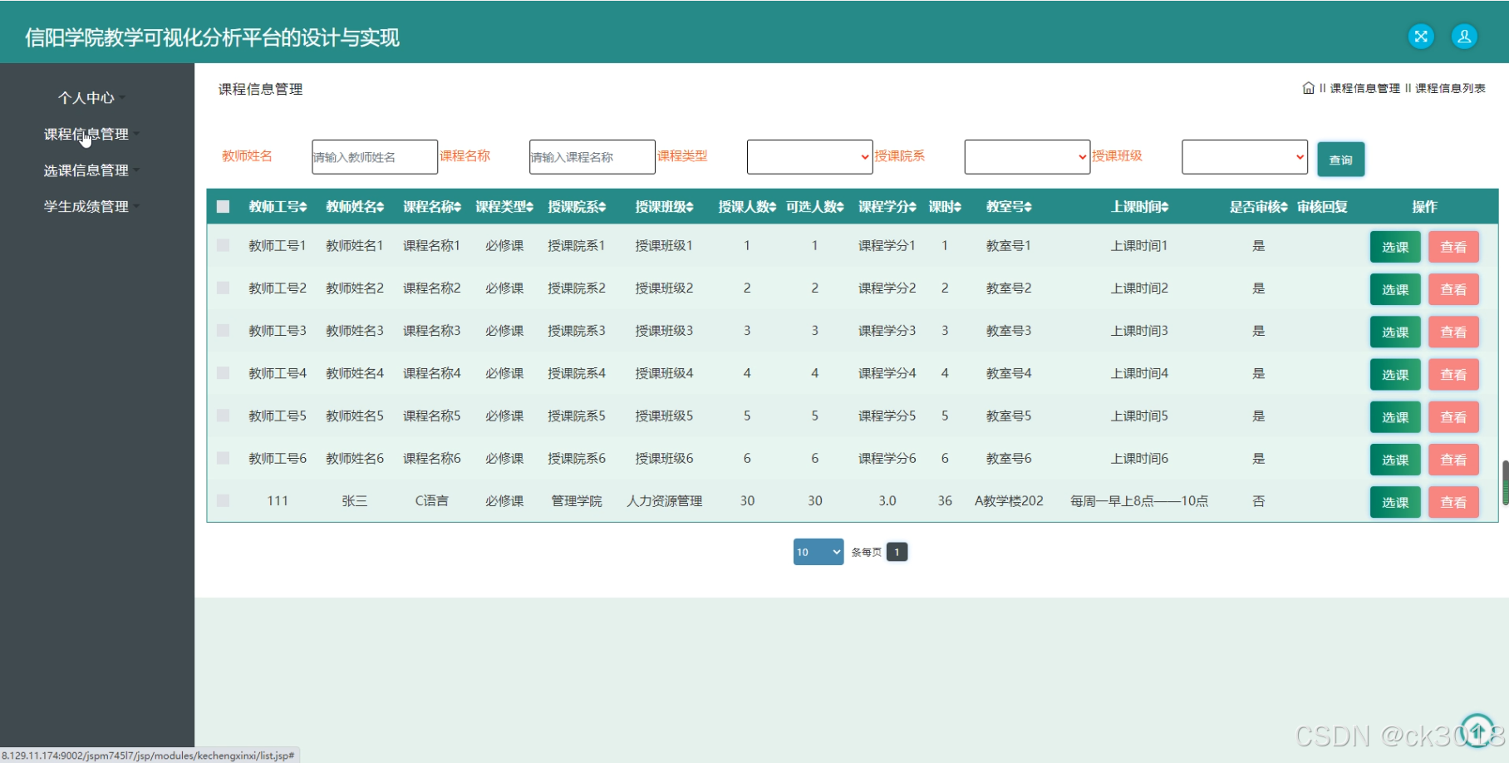The image size is (1509, 763).
Task: Sort by 教室号 column header
Action: tap(1009, 207)
